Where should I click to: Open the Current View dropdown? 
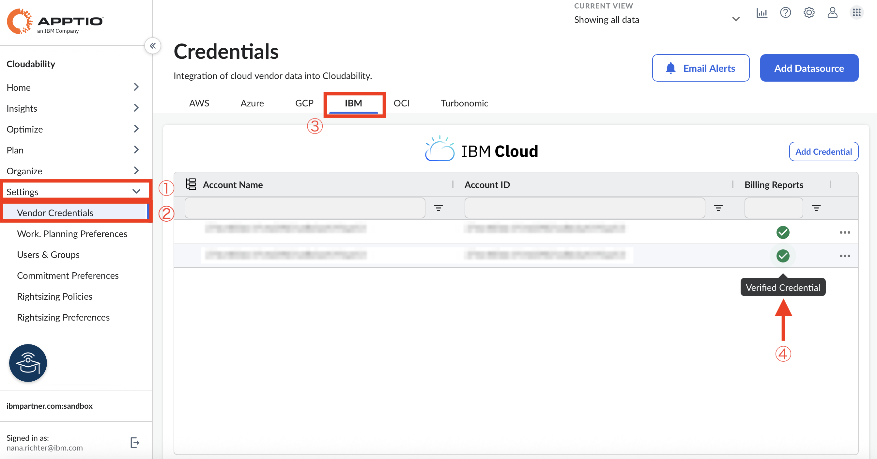point(736,19)
